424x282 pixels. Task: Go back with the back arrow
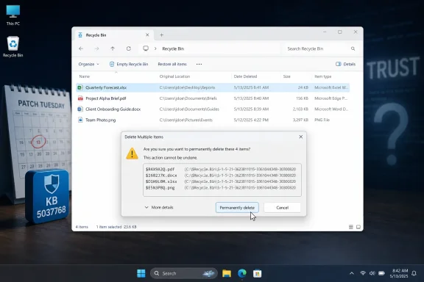coord(81,48)
